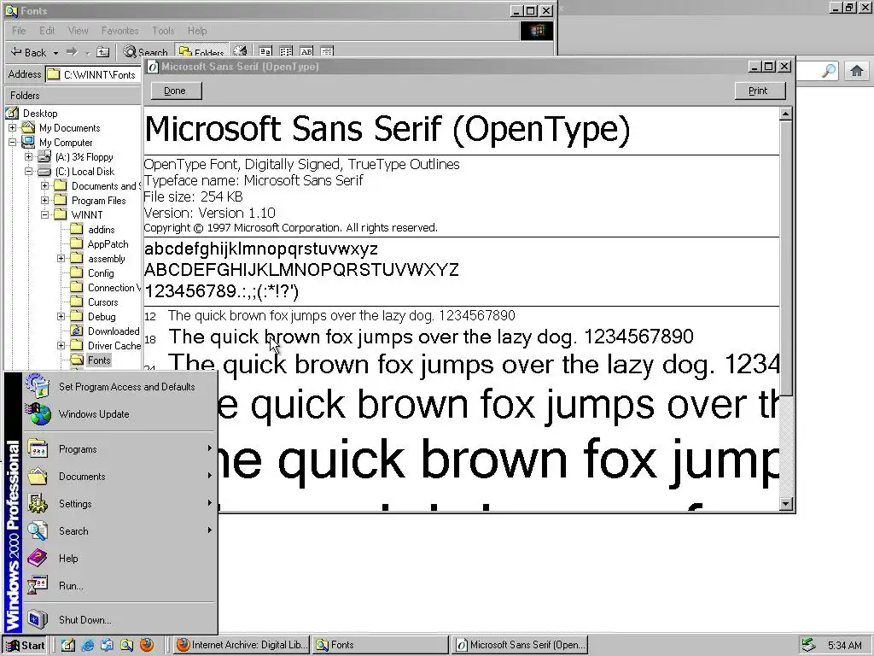Collapse the WINNT folder node

pos(44,214)
